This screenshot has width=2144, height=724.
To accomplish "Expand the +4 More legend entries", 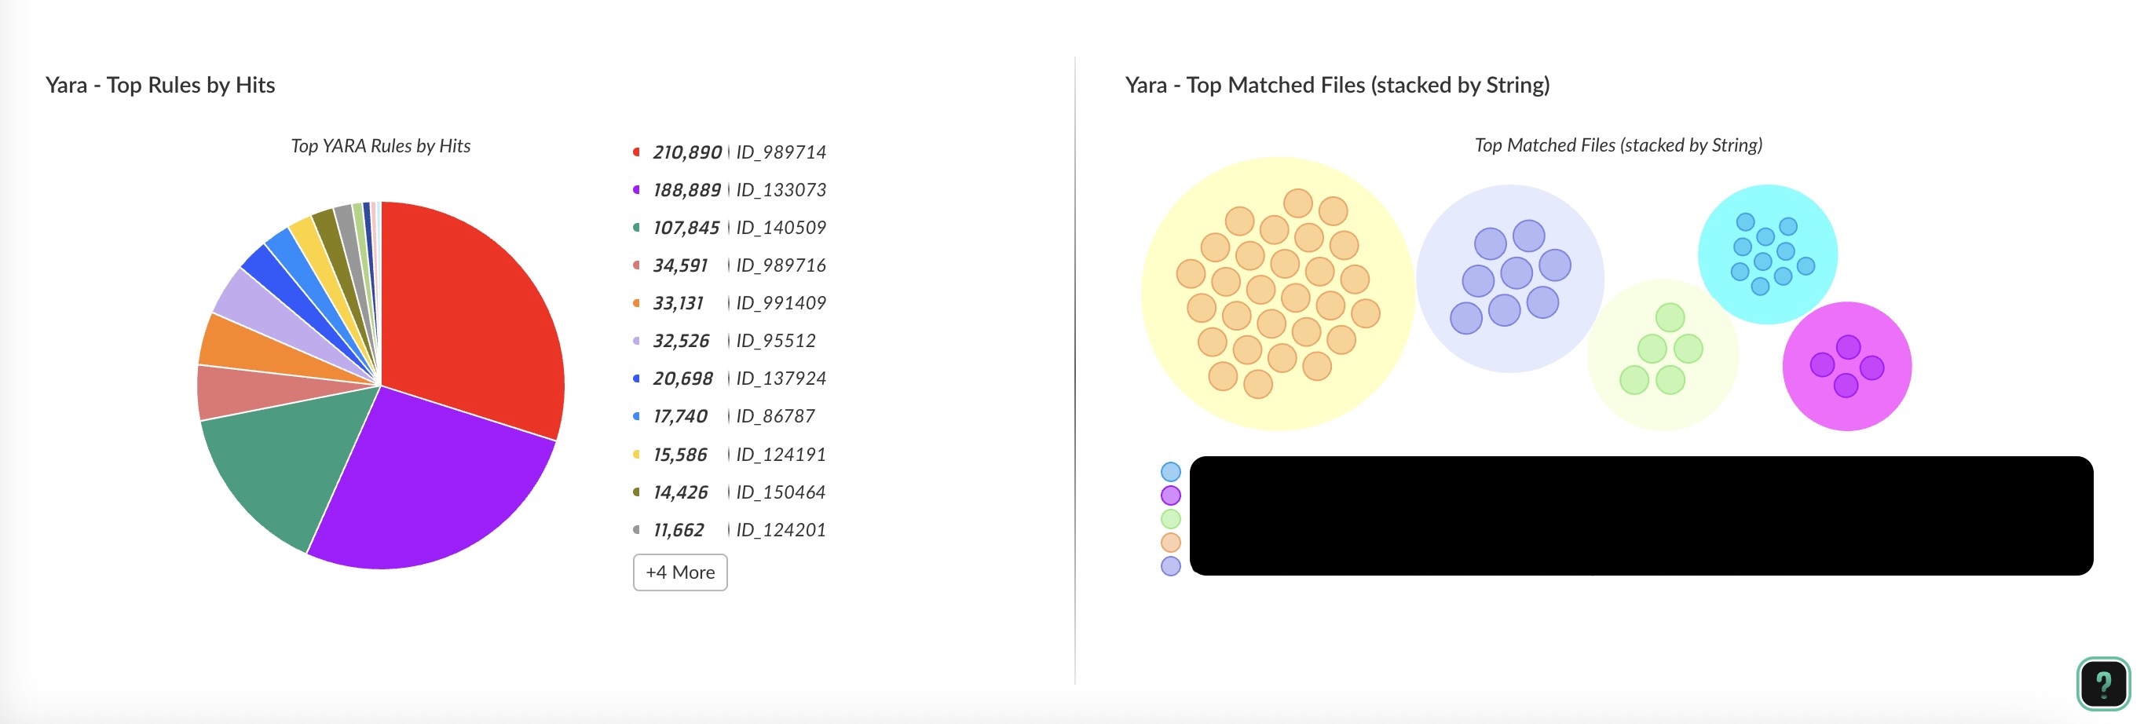I will pyautogui.click(x=680, y=572).
